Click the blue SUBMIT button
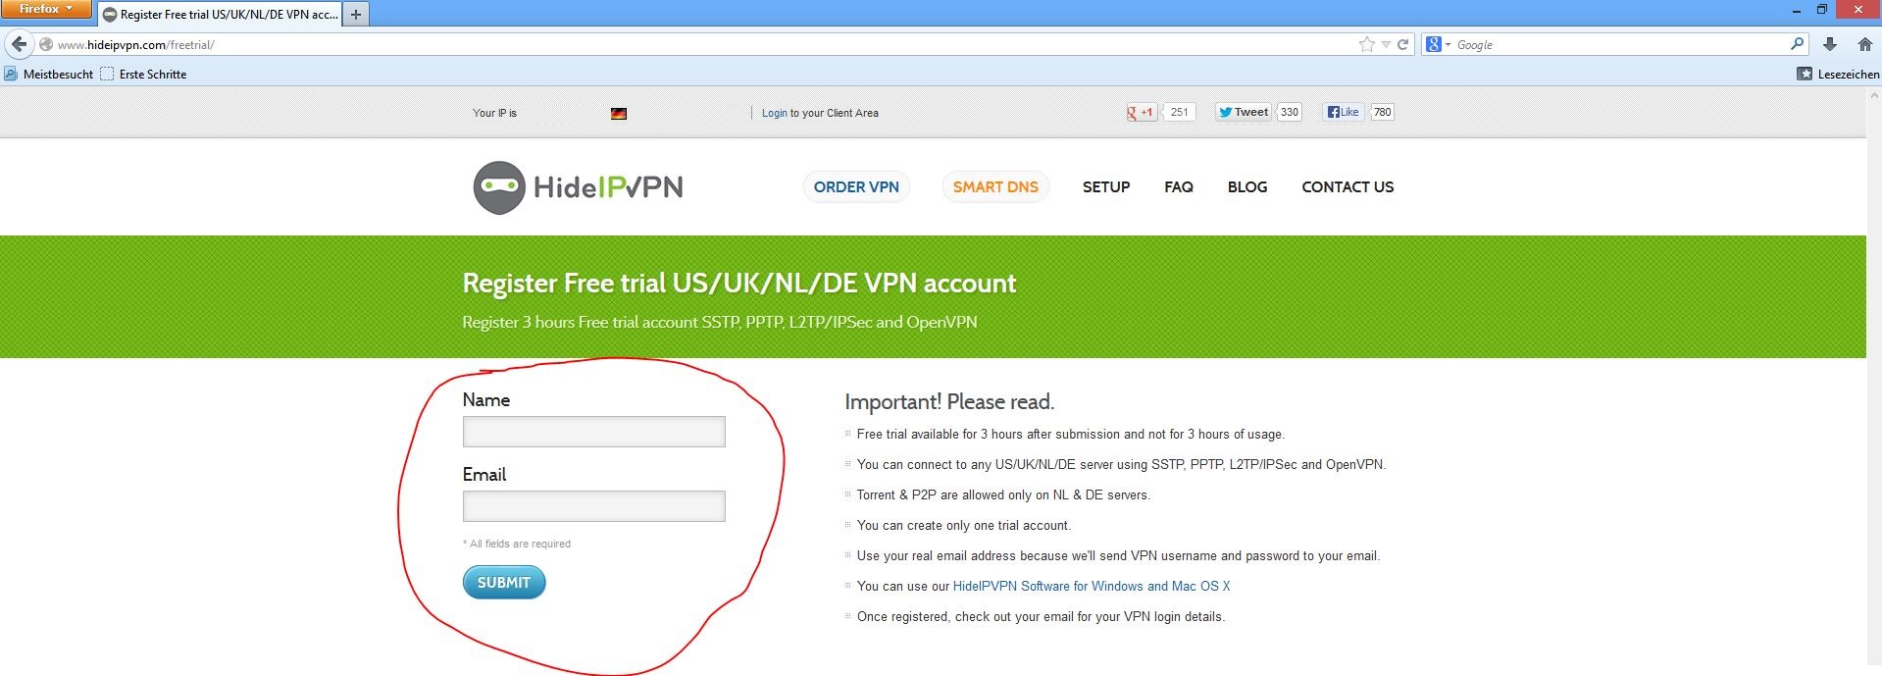This screenshot has height=676, width=1882. (x=504, y=582)
